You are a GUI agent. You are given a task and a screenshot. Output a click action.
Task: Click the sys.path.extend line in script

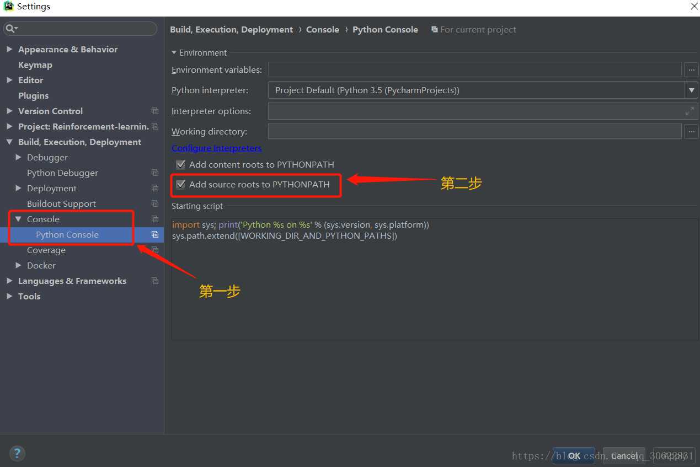point(285,236)
